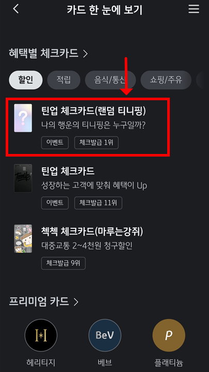
Task: Tap the black TeenUp card image
Action: tap(23, 178)
